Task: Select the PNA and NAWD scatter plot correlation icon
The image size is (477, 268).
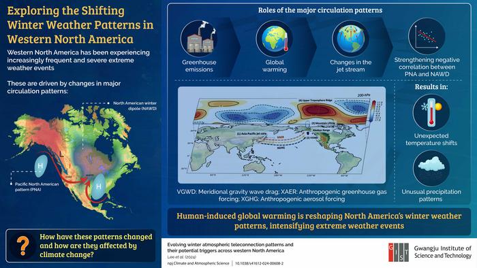Action: pos(427,37)
